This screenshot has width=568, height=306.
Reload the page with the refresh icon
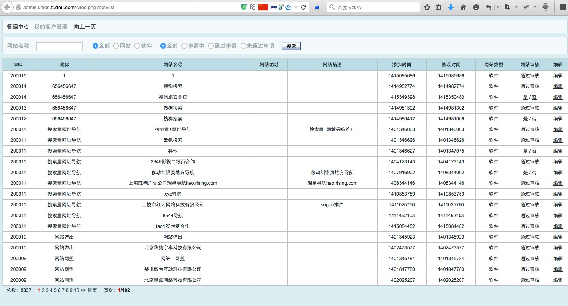[304, 7]
